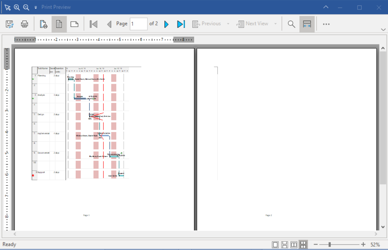
Task: Toggle portrait page orientation
Action: point(59,24)
